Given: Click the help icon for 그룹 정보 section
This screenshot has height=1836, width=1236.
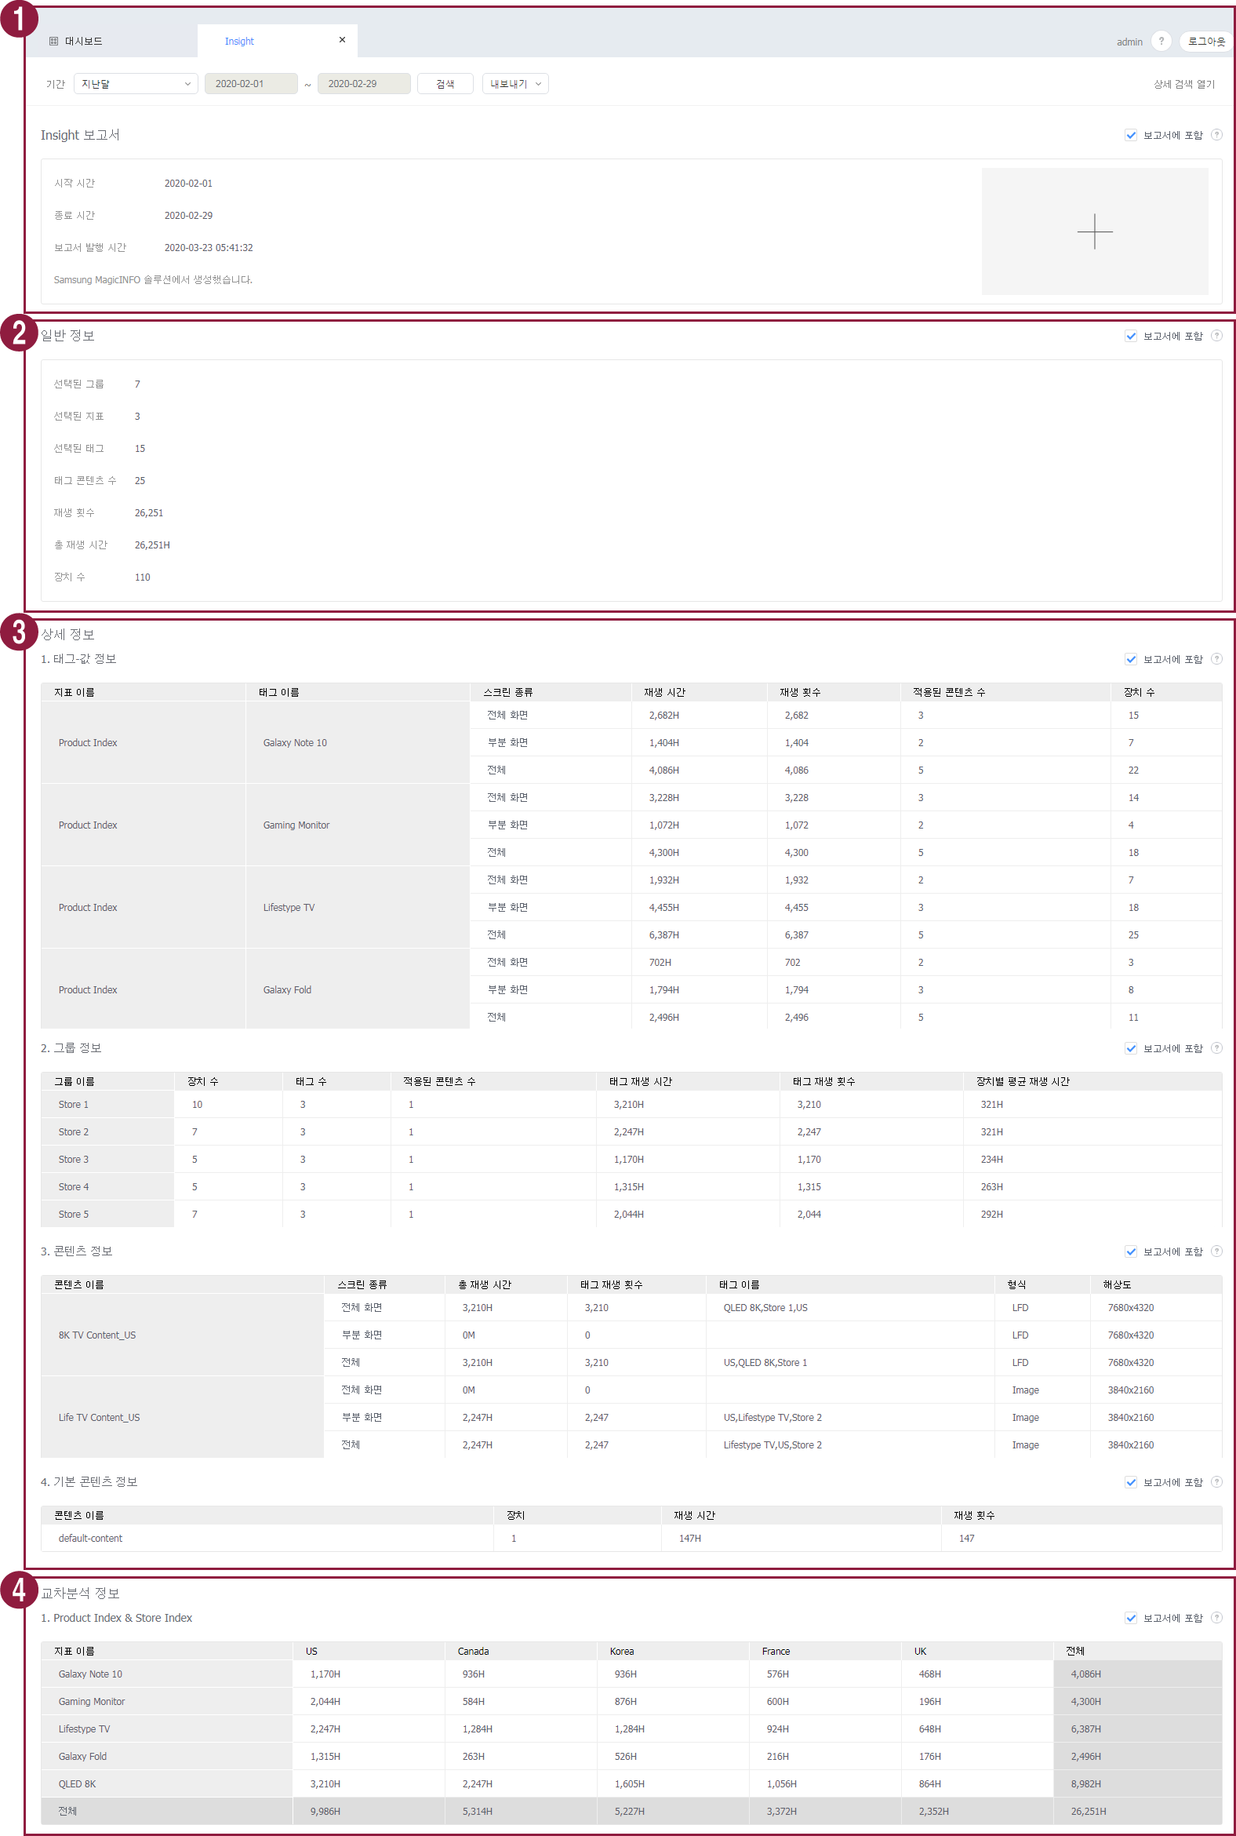Looking at the screenshot, I should [x=1216, y=1047].
